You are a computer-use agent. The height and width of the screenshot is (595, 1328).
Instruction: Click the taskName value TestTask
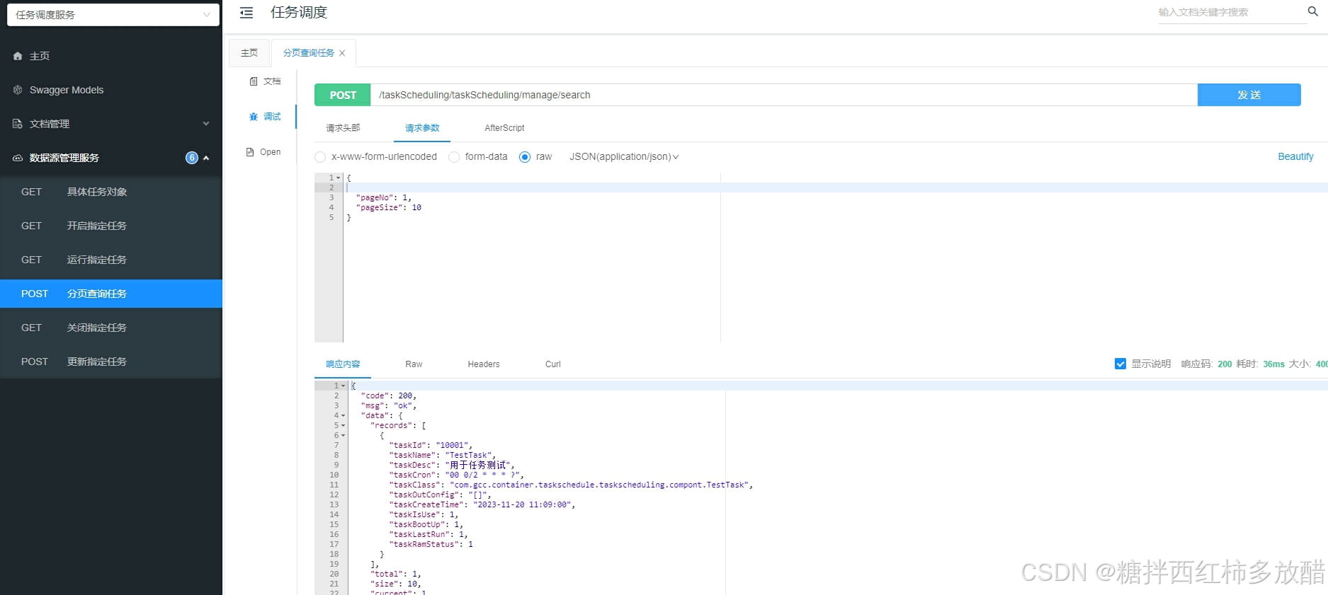coord(469,455)
